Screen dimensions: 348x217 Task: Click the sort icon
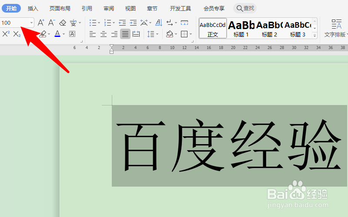[159, 23]
